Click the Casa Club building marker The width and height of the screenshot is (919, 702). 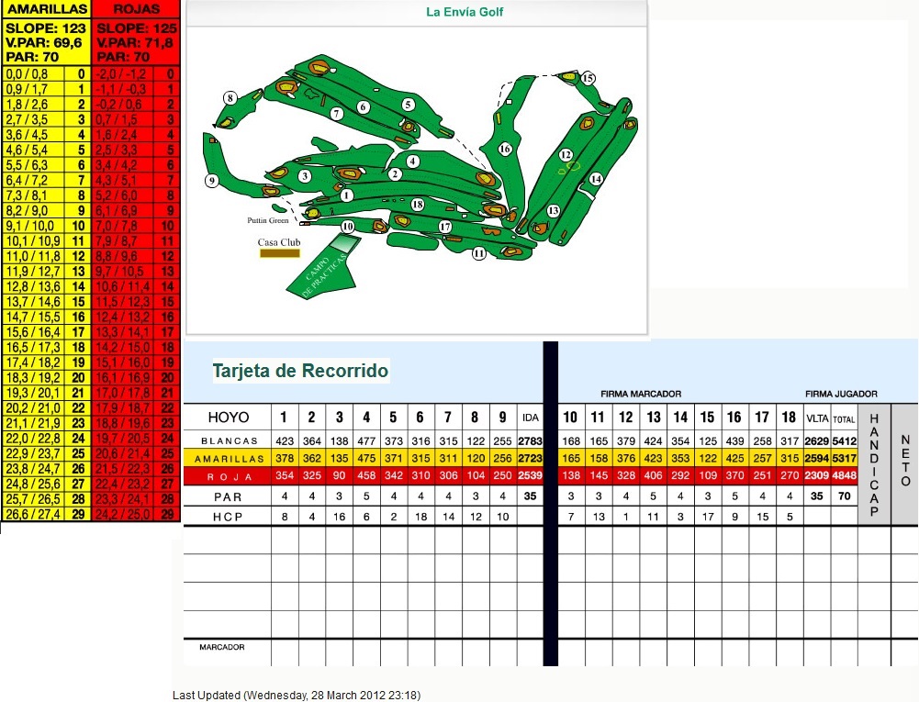pyautogui.click(x=280, y=253)
